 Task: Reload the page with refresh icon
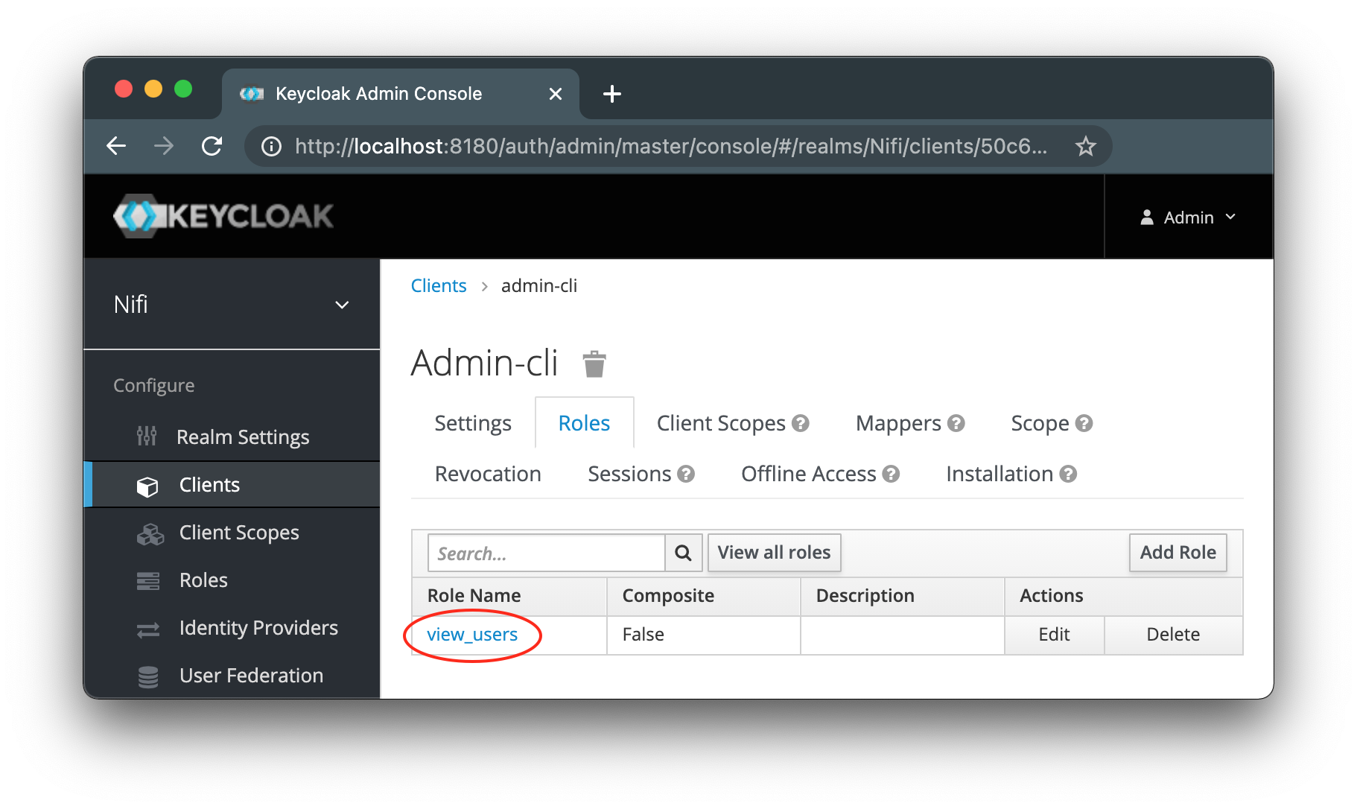[212, 145]
